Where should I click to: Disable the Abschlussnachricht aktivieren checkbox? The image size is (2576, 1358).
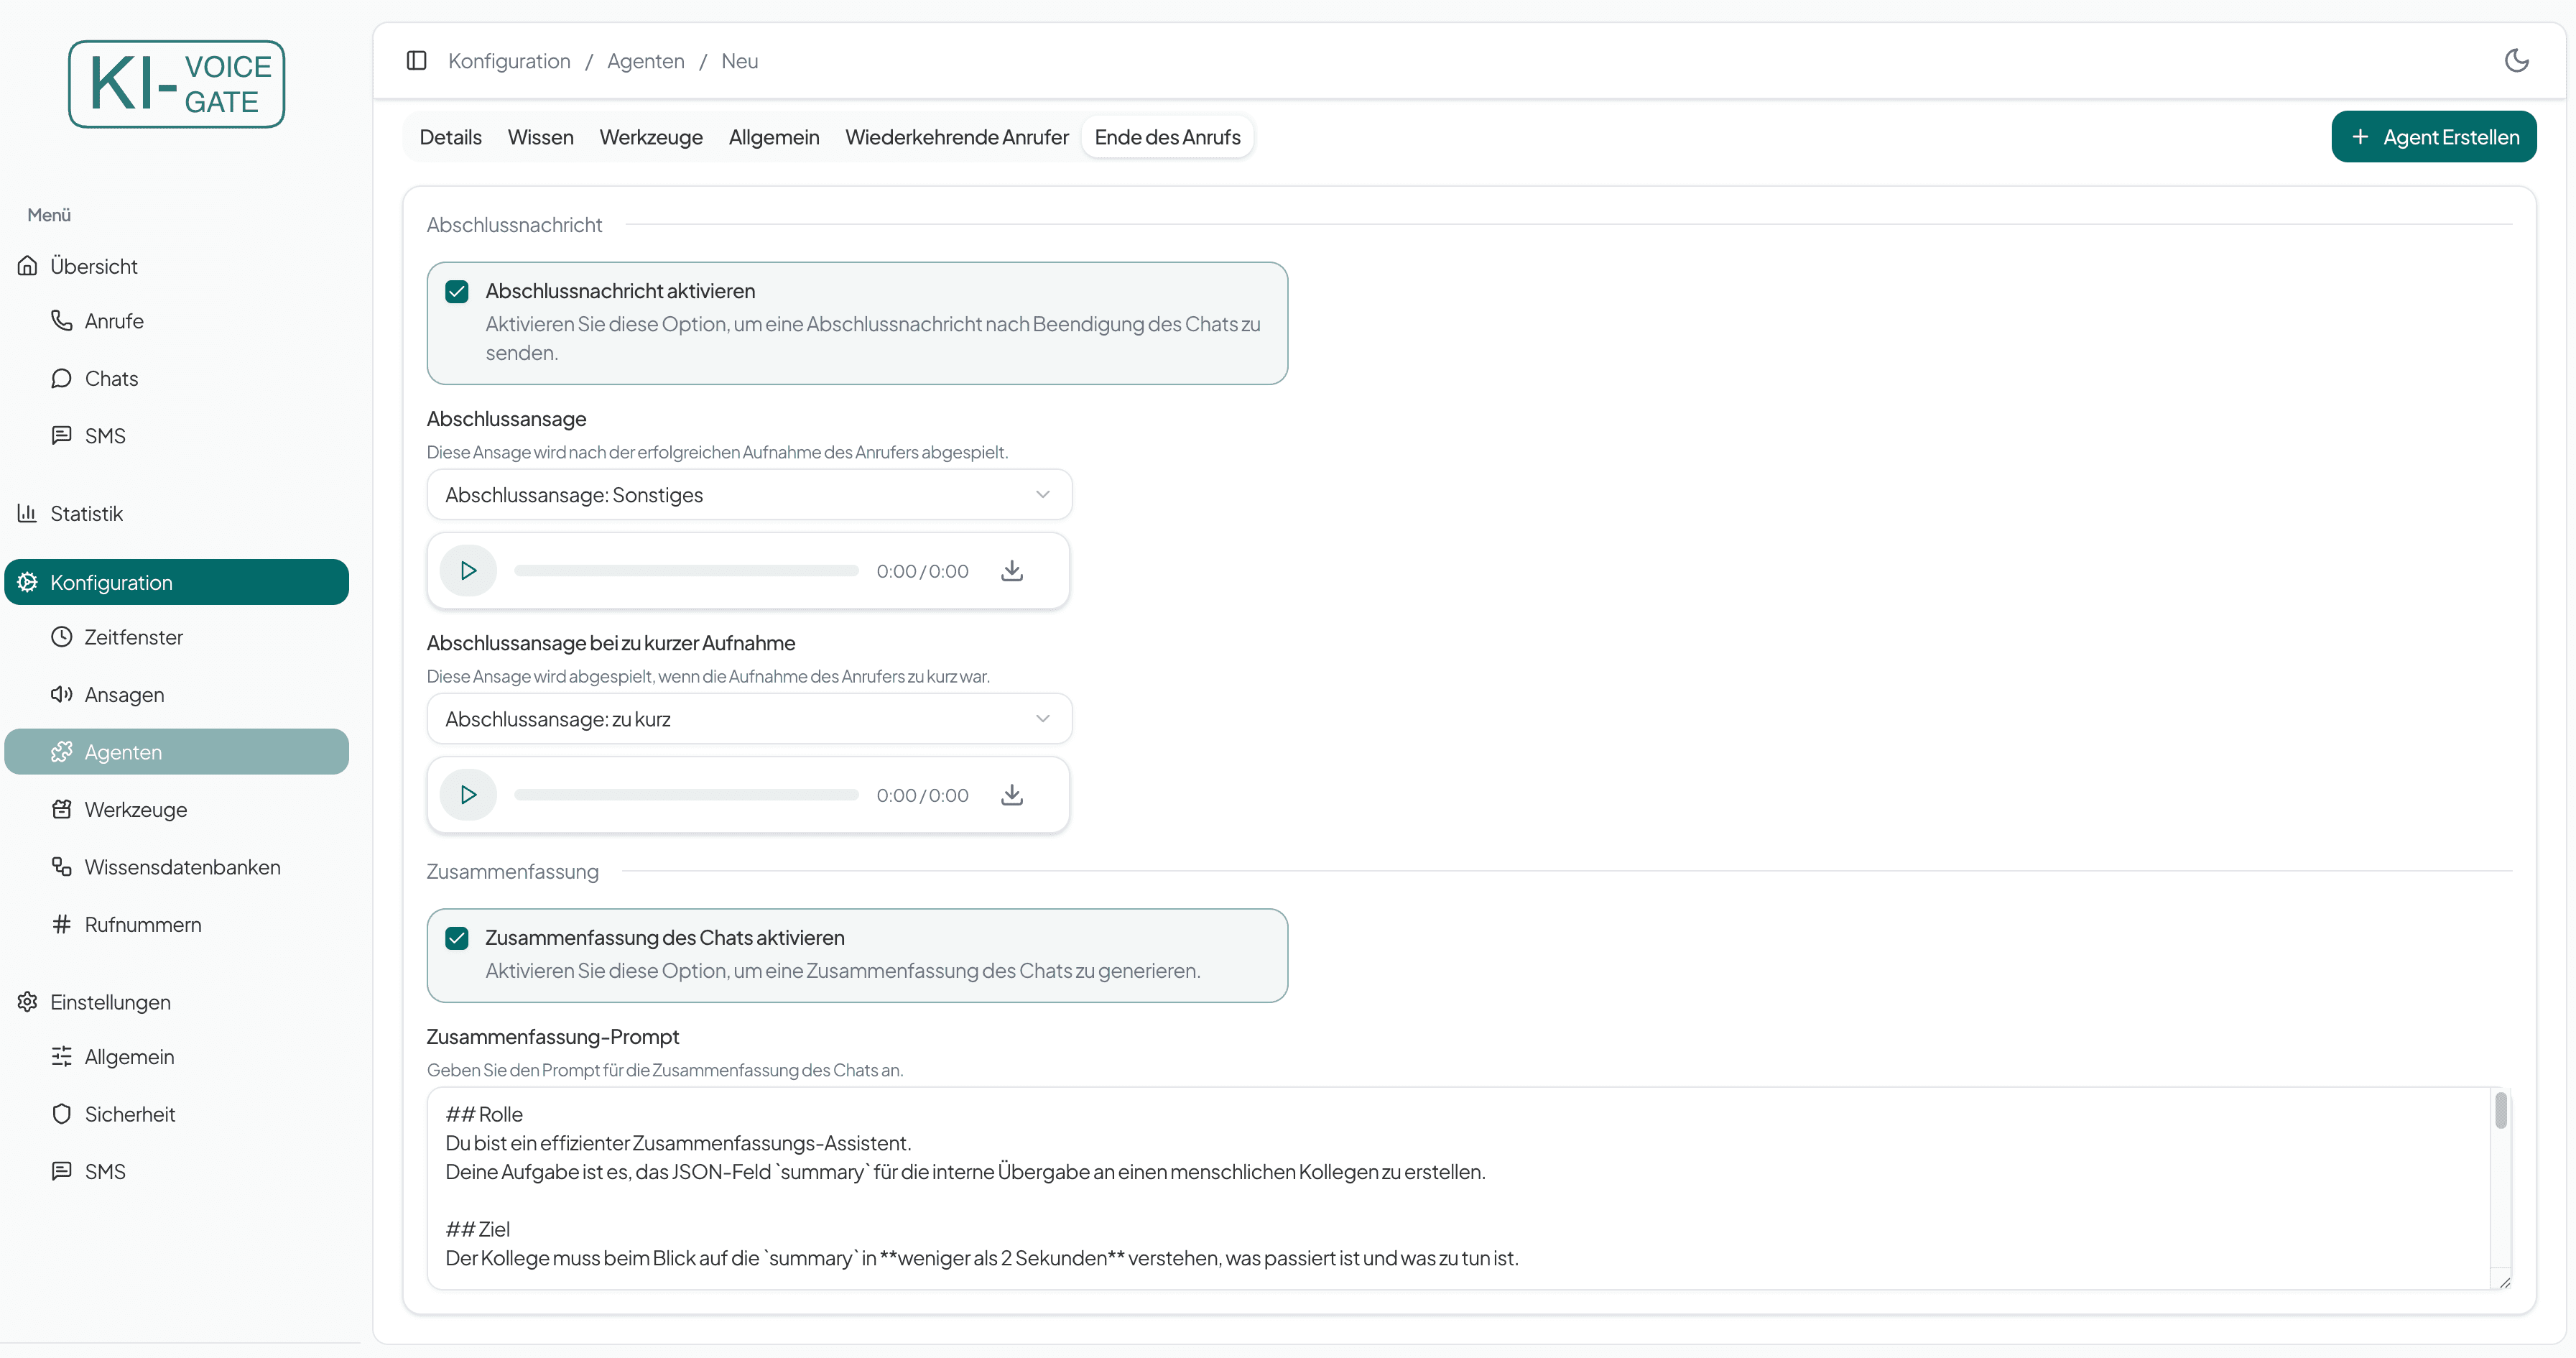(x=457, y=290)
